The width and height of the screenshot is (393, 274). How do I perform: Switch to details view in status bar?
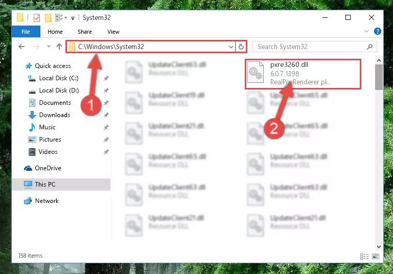coord(364,256)
